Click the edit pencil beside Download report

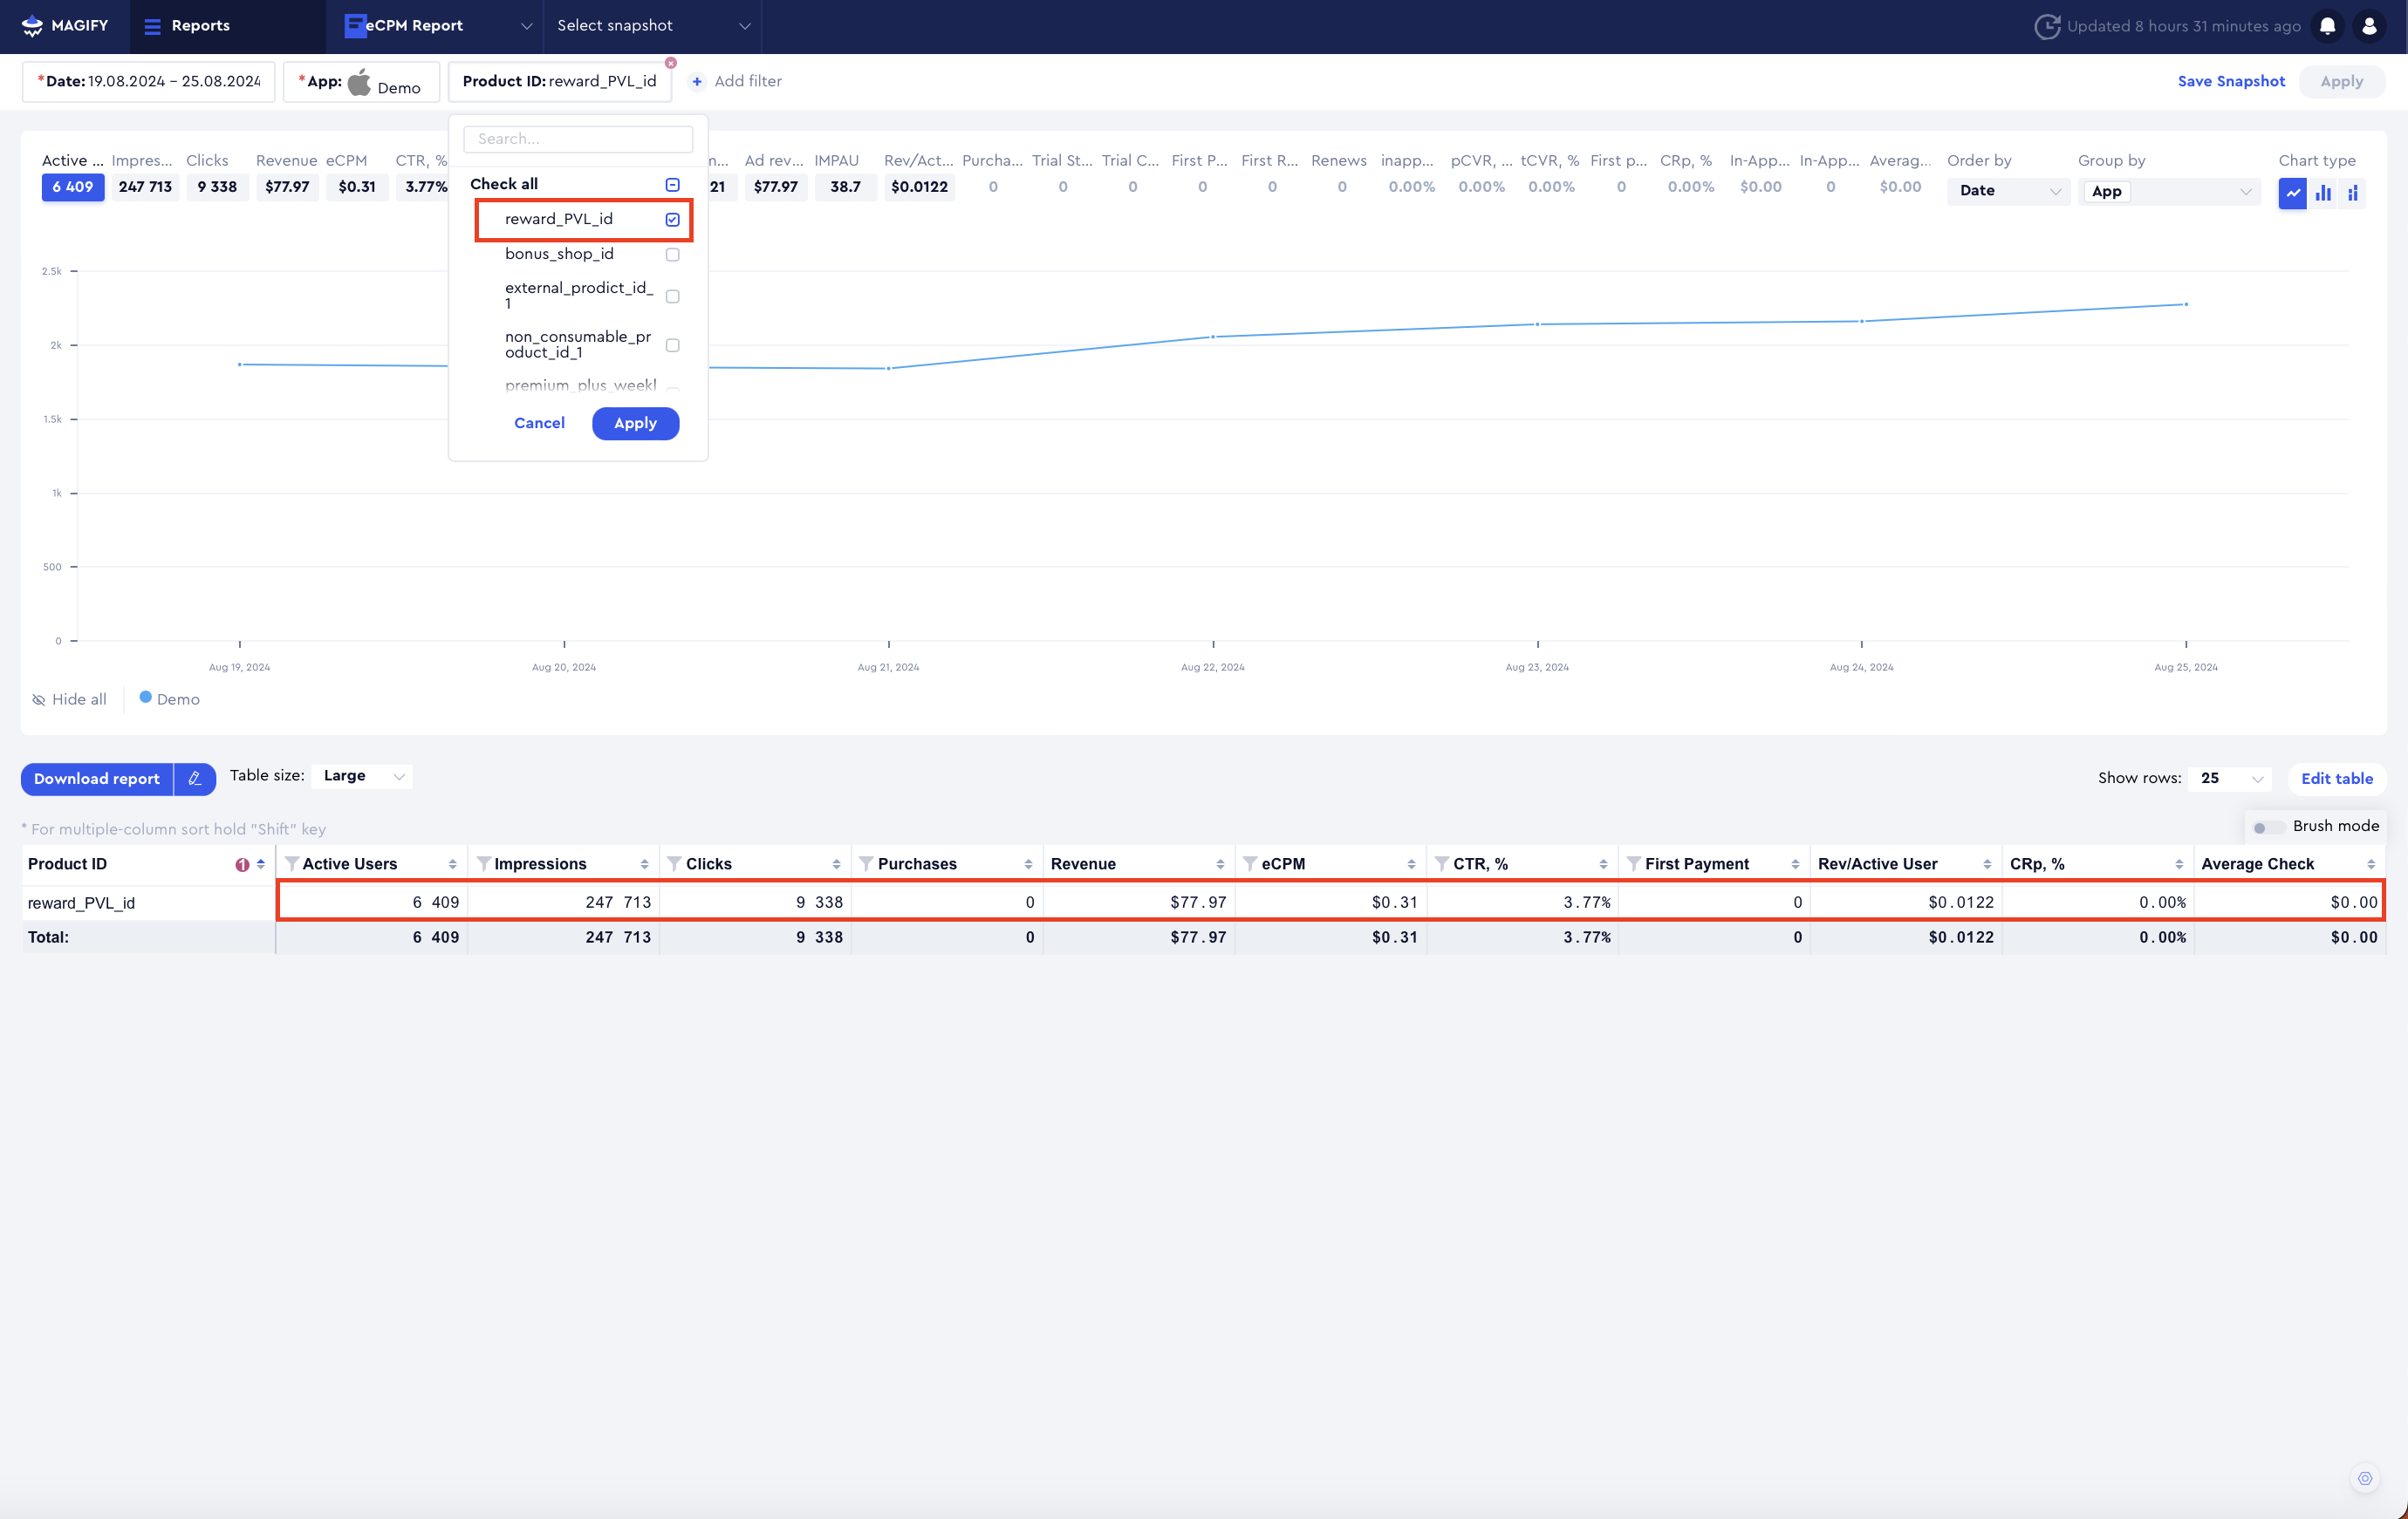195,779
